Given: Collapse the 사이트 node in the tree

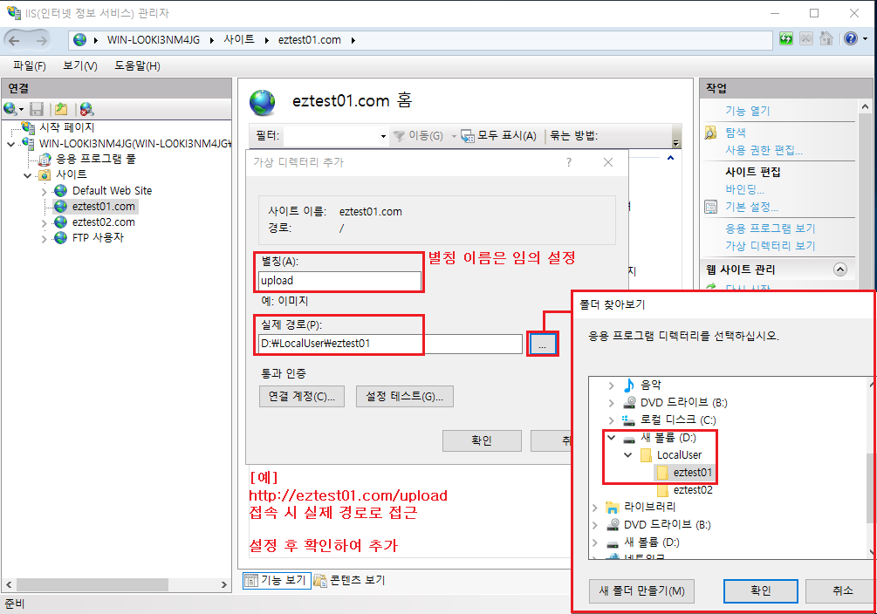Looking at the screenshot, I should [x=27, y=175].
